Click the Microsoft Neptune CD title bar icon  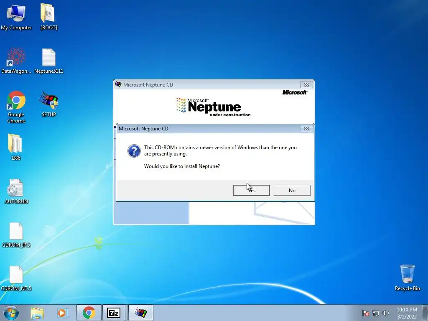(118, 84)
